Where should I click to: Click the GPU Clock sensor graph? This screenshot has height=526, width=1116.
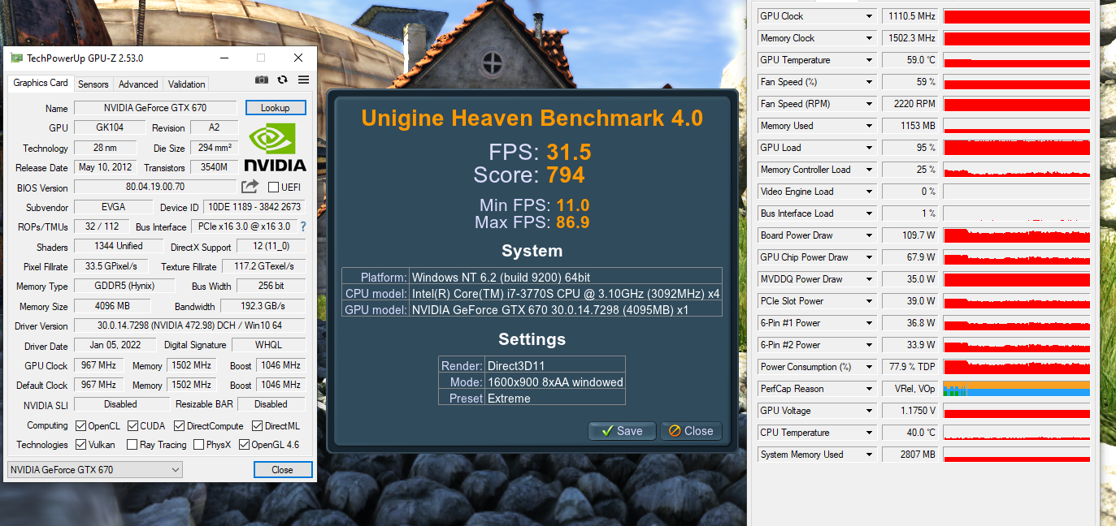click(x=1016, y=16)
